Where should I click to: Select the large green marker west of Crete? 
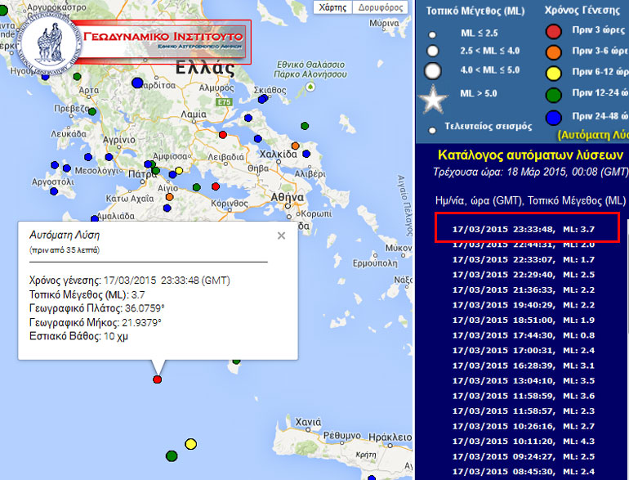tap(172, 455)
